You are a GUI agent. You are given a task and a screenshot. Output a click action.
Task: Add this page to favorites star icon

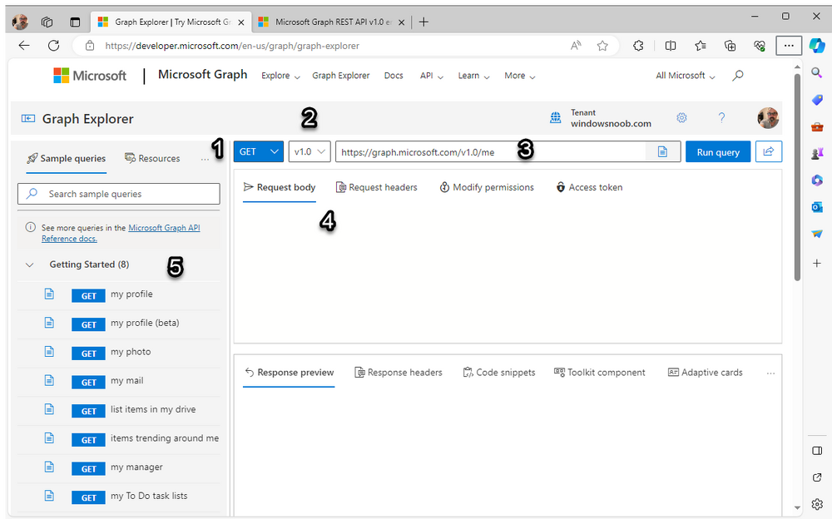[x=602, y=46]
